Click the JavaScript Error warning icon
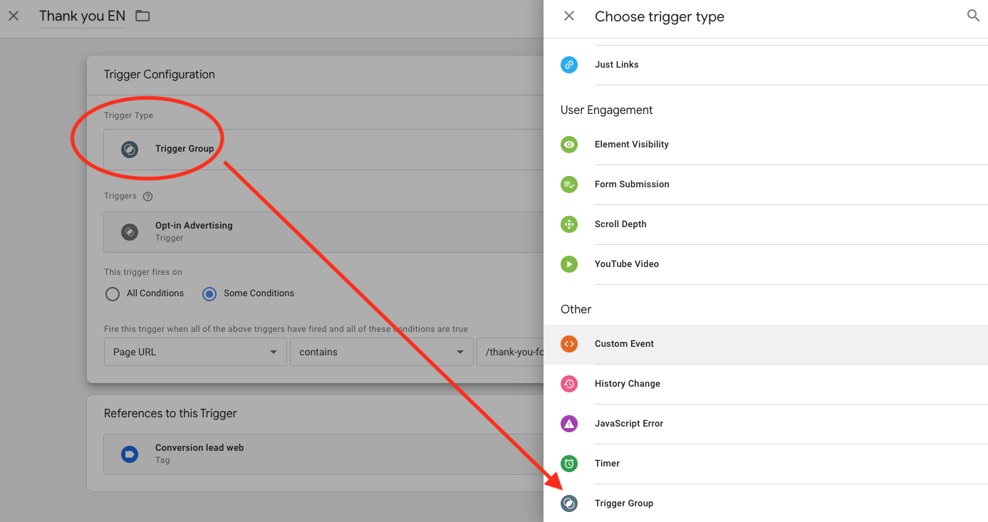This screenshot has width=988, height=522. click(569, 424)
